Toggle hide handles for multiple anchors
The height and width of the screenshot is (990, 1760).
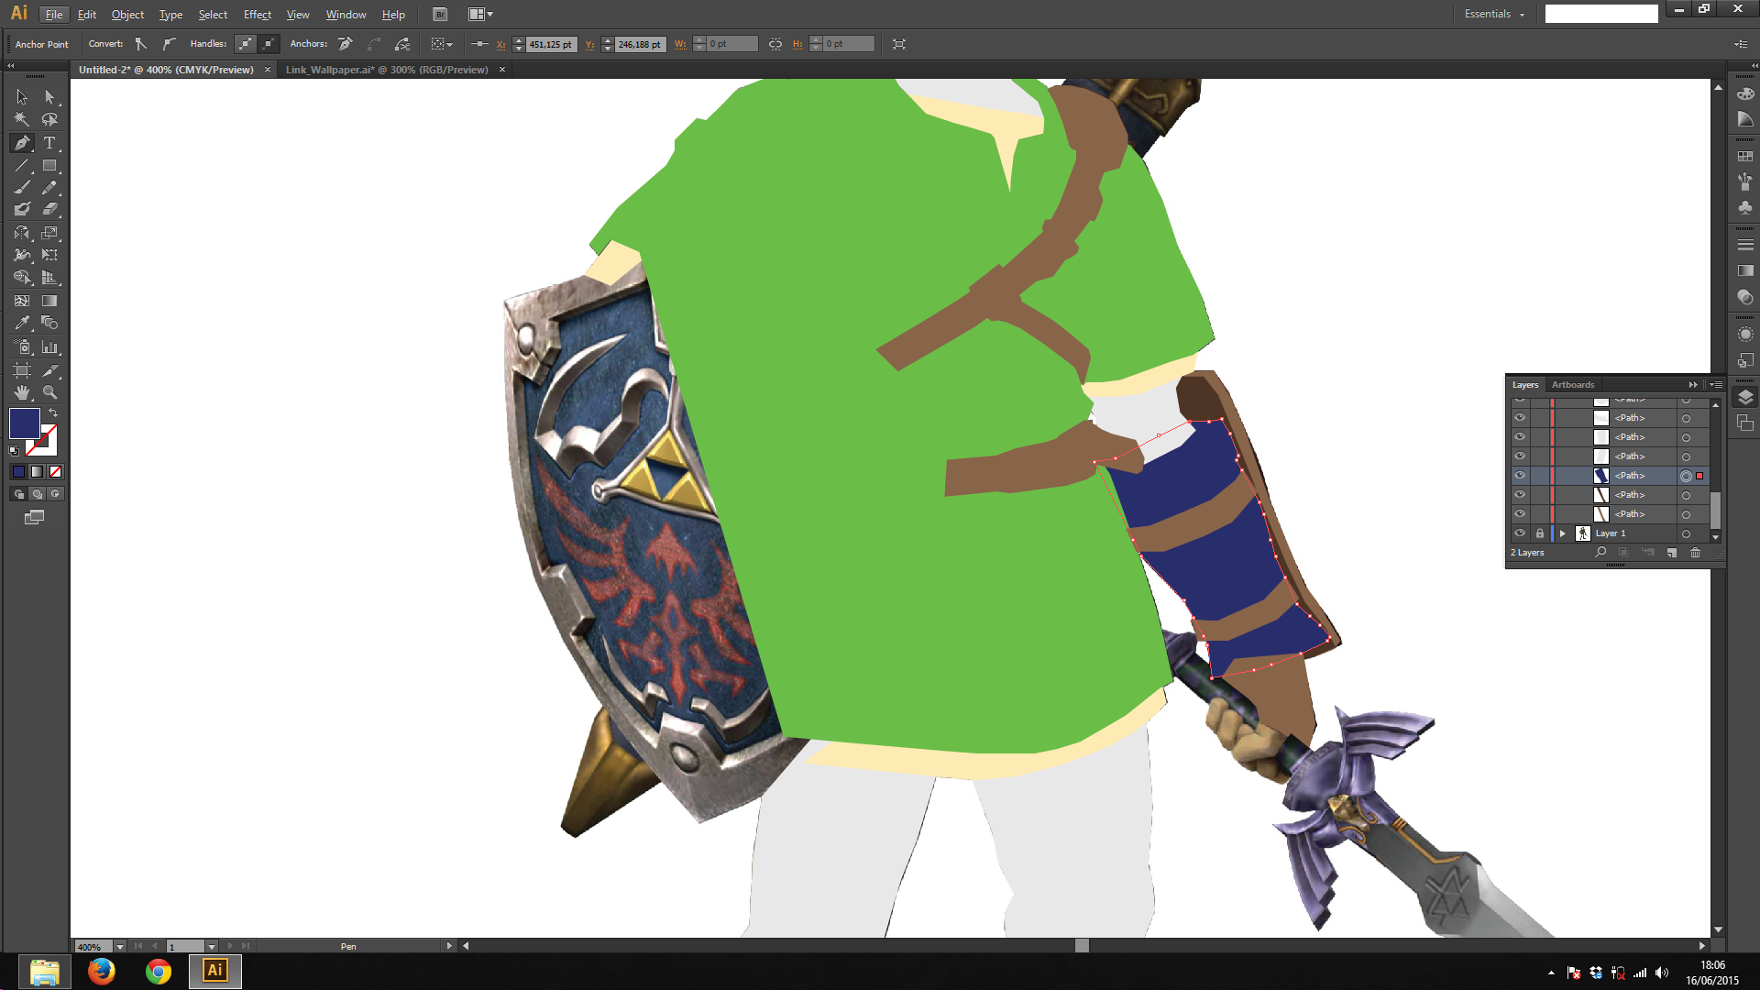pos(269,43)
